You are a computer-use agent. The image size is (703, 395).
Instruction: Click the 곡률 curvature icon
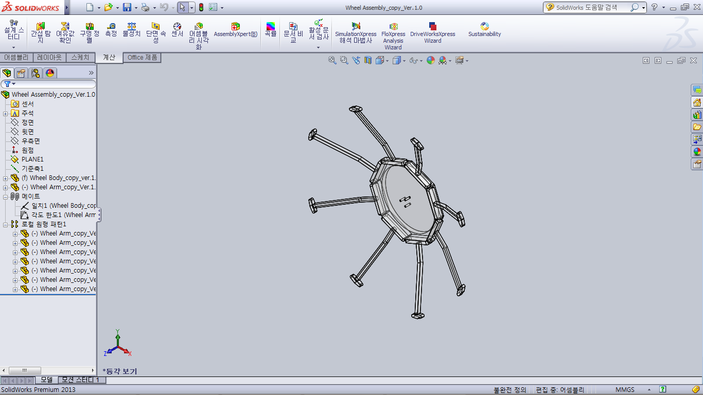270,30
